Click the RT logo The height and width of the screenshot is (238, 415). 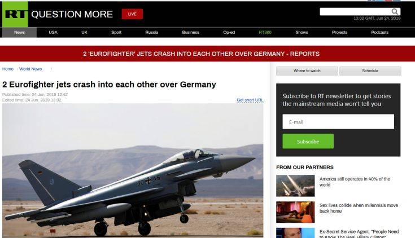(x=15, y=14)
